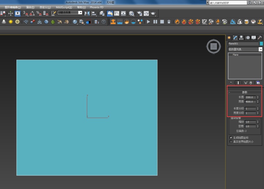Image resolution: width=264 pixels, height=189 pixels.
Task: Open the Layer Manager icon
Action: [102, 13]
